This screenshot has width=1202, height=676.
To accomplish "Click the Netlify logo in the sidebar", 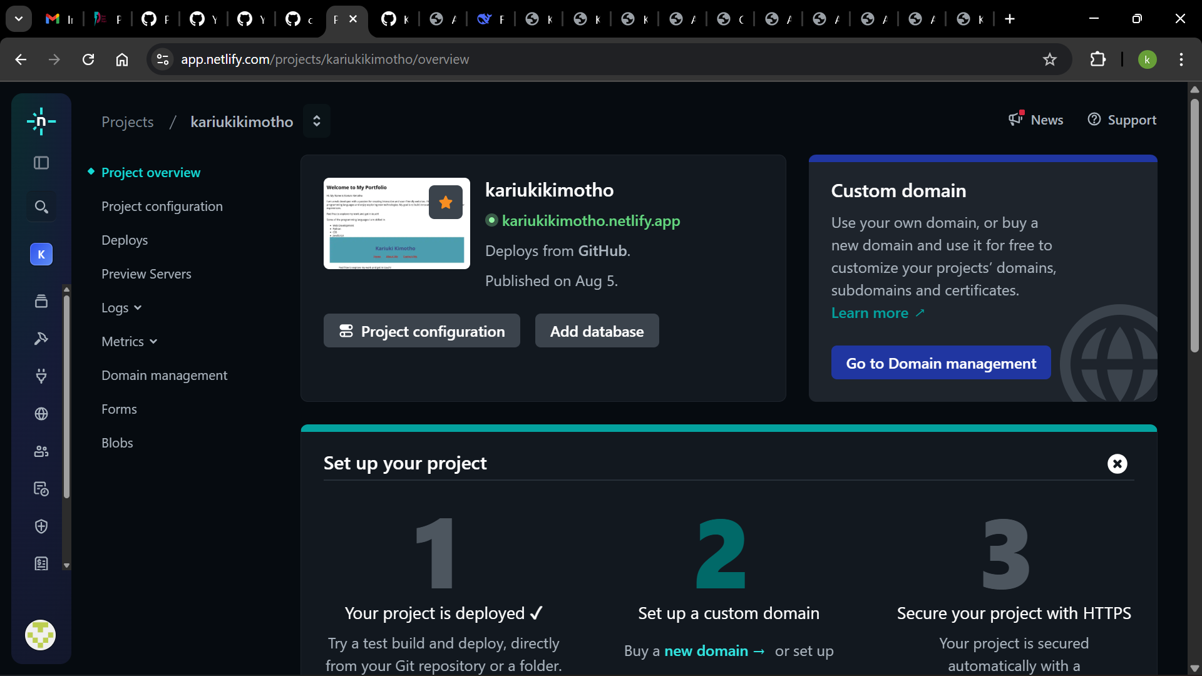I will point(41,121).
